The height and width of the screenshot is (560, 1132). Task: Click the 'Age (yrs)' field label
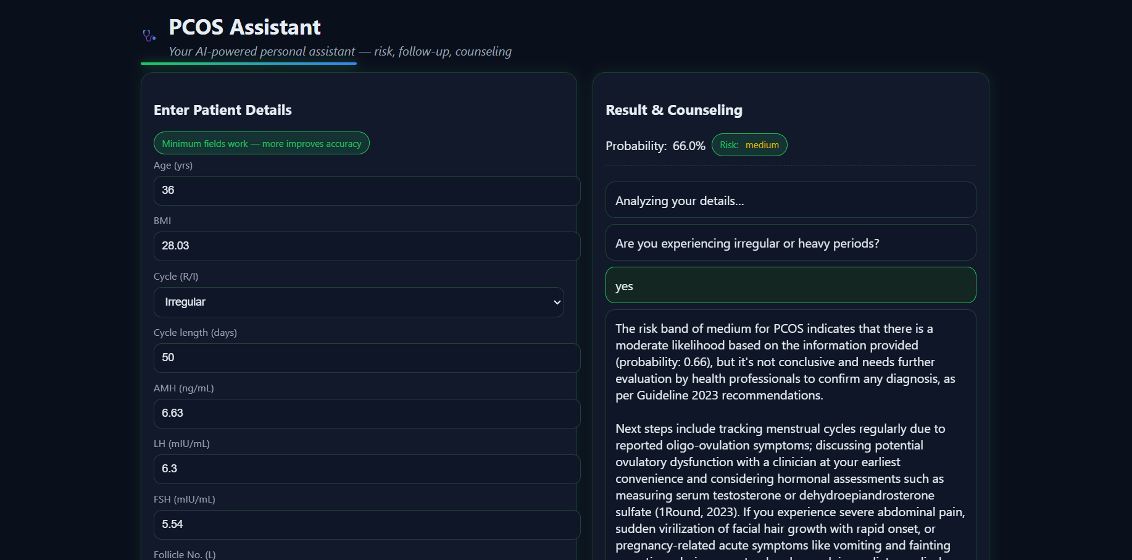tap(173, 165)
